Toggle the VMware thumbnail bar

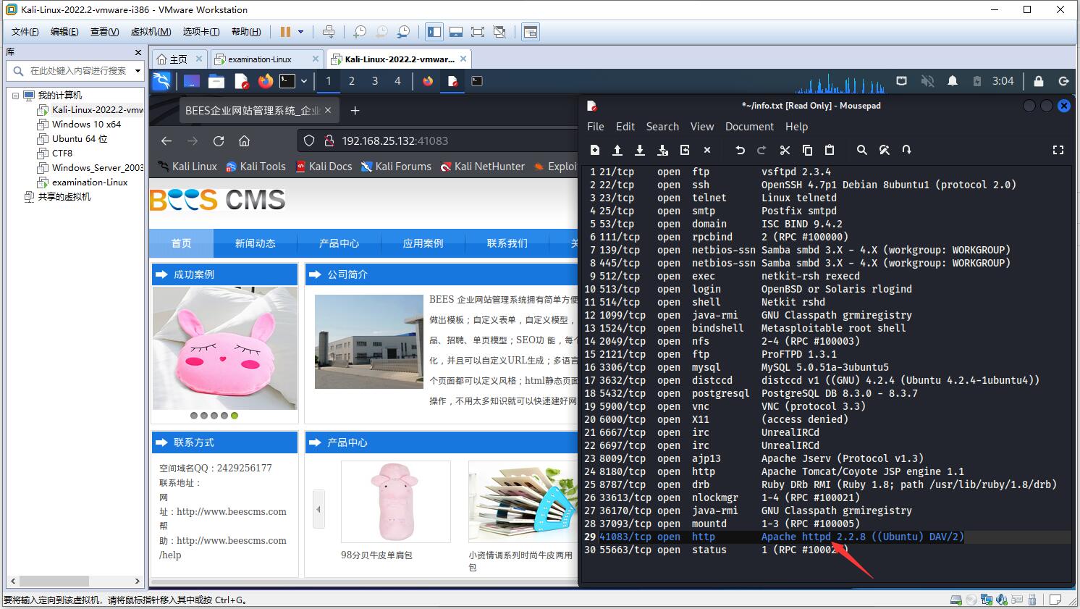(456, 32)
